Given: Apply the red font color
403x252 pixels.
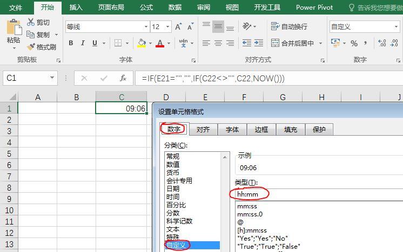Looking at the screenshot, I should (x=160, y=43).
